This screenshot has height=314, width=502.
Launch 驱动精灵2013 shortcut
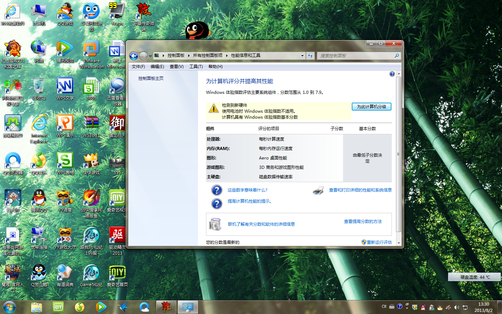coord(117,241)
